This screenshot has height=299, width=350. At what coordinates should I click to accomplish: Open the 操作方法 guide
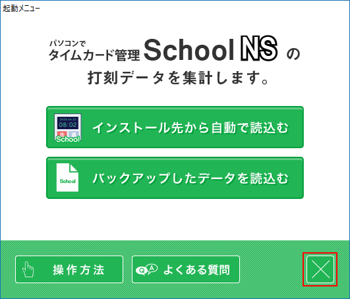point(69,269)
